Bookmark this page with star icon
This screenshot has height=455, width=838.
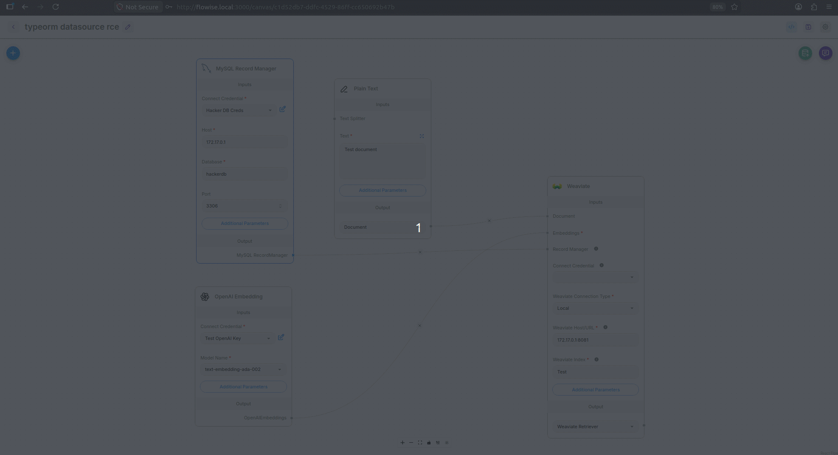pyautogui.click(x=734, y=7)
